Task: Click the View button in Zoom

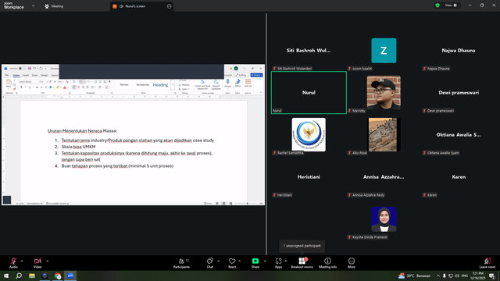Action: point(451,5)
